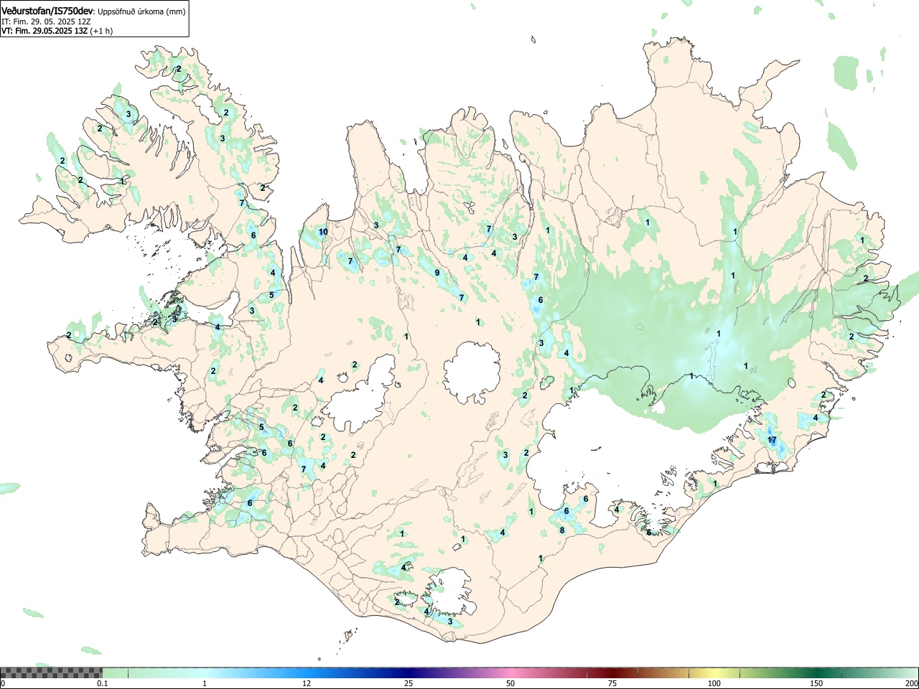
Task: Click the 8 mm precipitation value on the map
Action: [562, 531]
